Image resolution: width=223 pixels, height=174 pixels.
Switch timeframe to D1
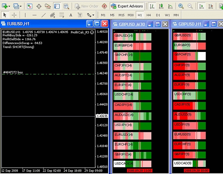158,15
